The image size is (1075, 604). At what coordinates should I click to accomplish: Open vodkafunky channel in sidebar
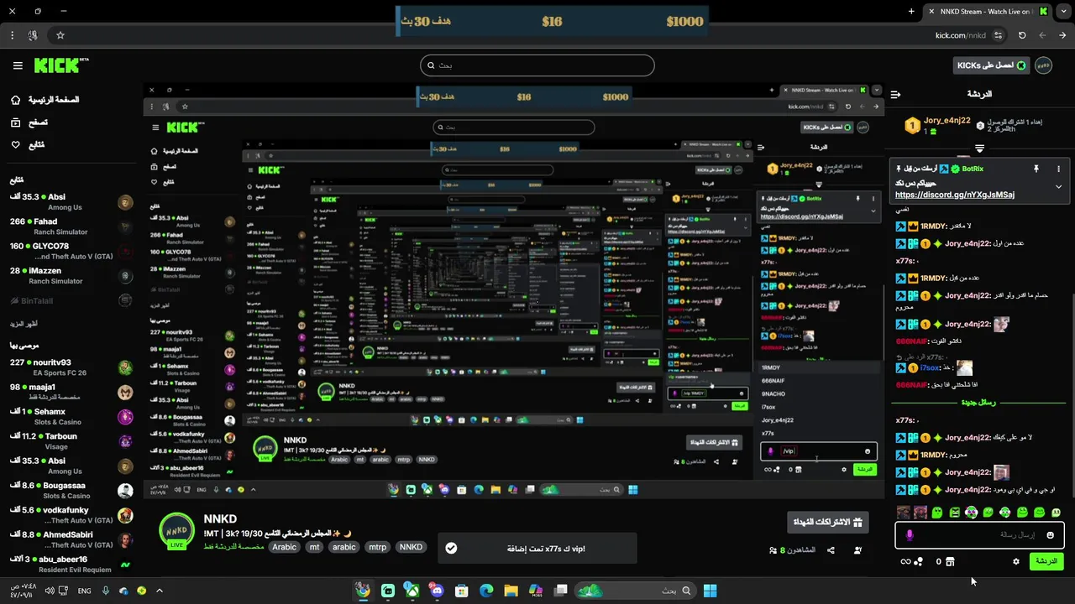coord(71,515)
